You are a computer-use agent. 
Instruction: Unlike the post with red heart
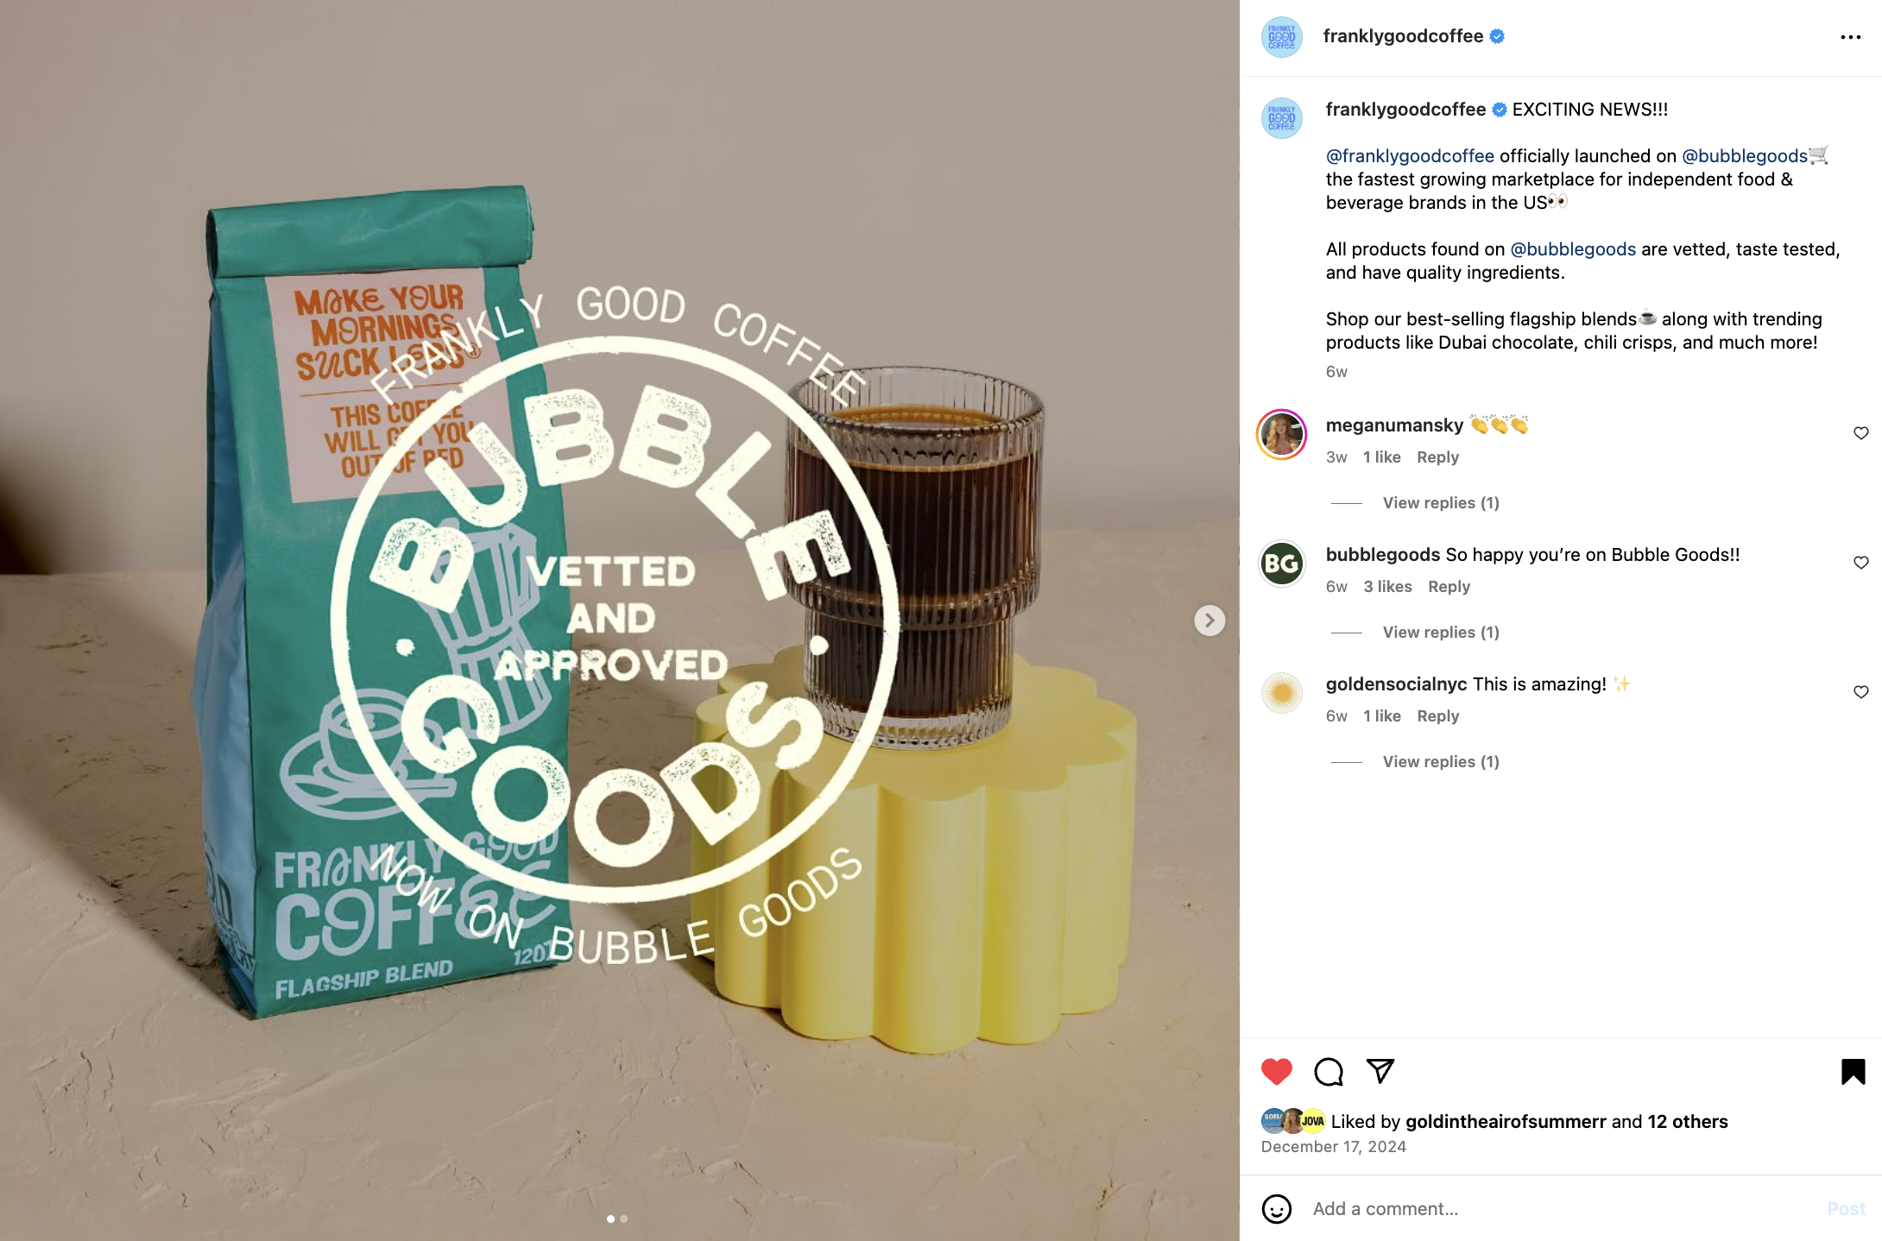pos(1277,1071)
